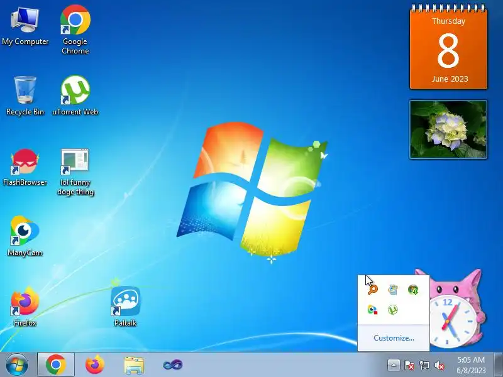The width and height of the screenshot is (503, 377).
Task: Open the network status tray icon
Action: click(424, 365)
